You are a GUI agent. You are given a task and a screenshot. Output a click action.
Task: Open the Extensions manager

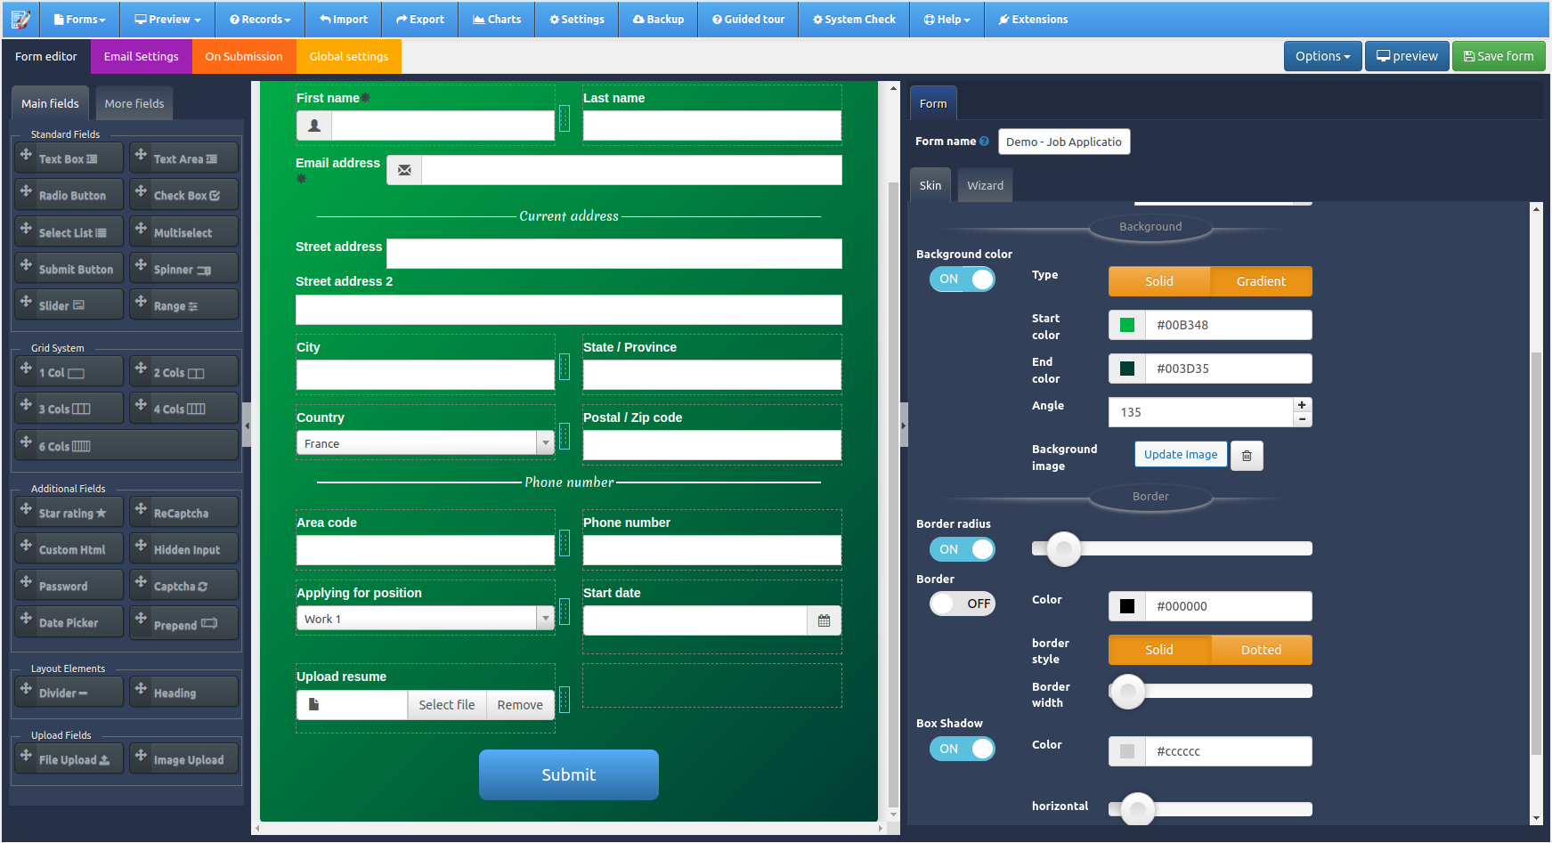[1033, 19]
